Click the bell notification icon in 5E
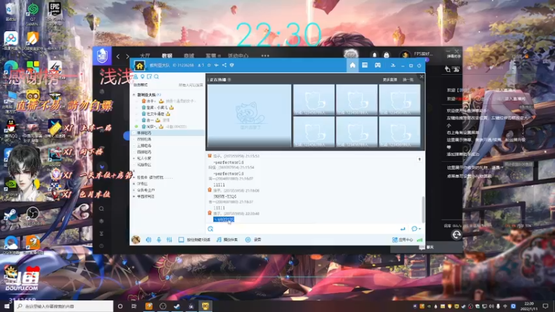The width and height of the screenshot is (555, 312). pyautogui.click(x=374, y=55)
